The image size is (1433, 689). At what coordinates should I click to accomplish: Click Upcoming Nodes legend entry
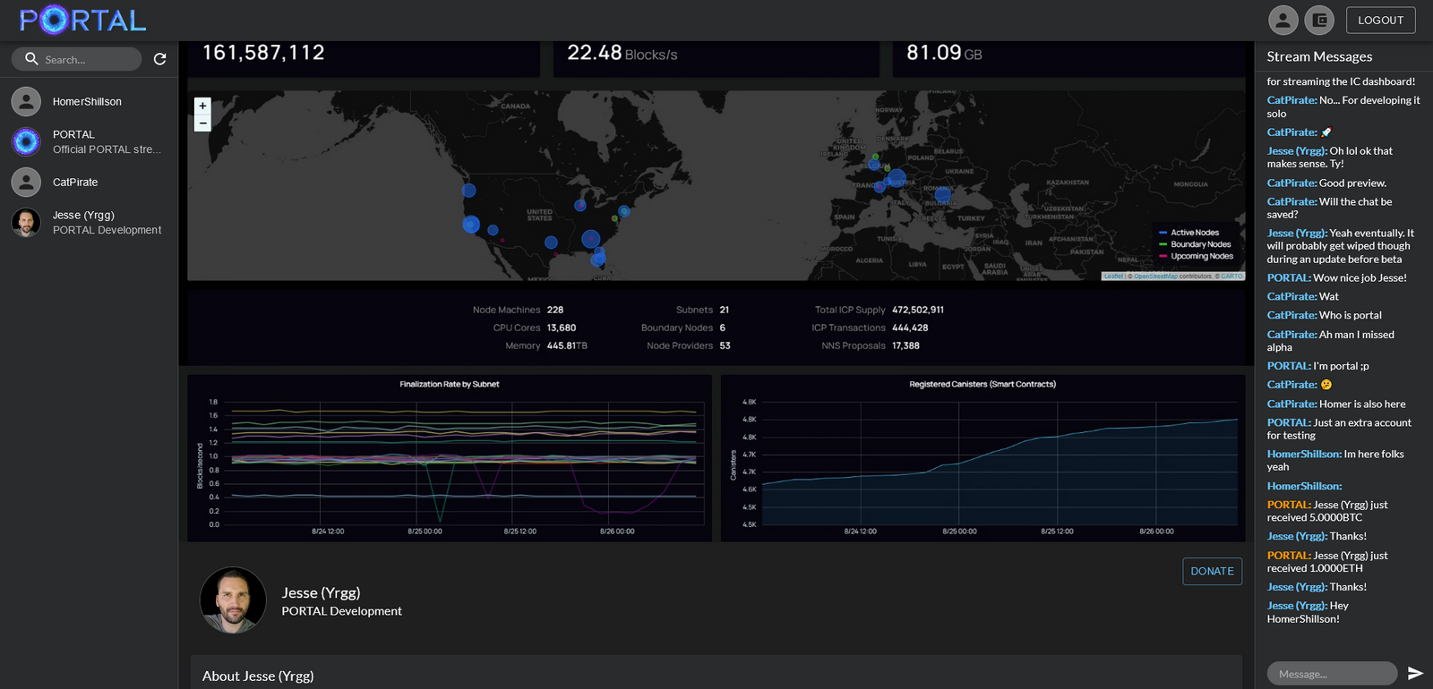tap(1196, 256)
